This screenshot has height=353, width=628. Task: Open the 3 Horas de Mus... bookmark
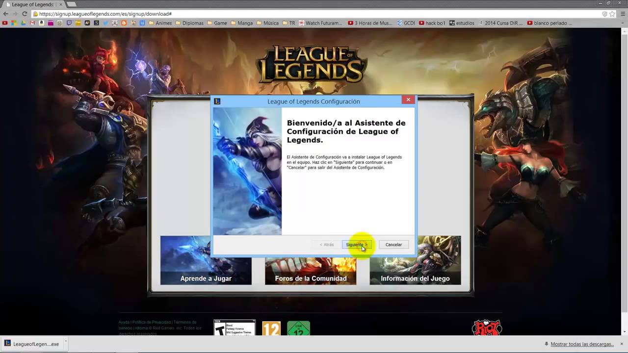tap(371, 23)
